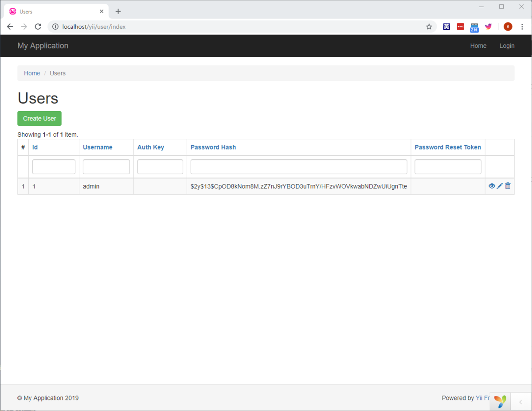Image resolution: width=532 pixels, height=411 pixels.
Task: Click the My Application brand link
Action: tap(43, 46)
